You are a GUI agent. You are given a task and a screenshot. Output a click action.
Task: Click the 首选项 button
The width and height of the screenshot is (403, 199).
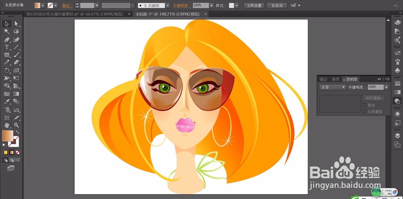(x=277, y=5)
